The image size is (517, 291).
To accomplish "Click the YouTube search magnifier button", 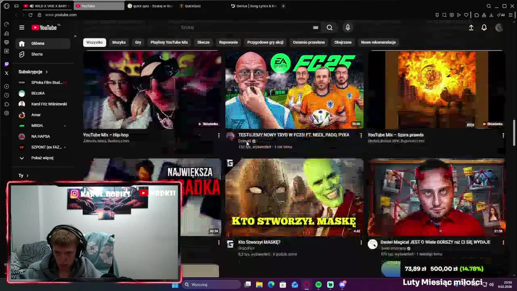I will coord(330,27).
